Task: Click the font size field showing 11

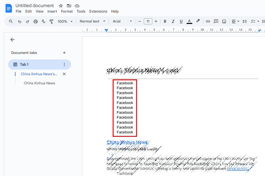Action: click(x=148, y=21)
